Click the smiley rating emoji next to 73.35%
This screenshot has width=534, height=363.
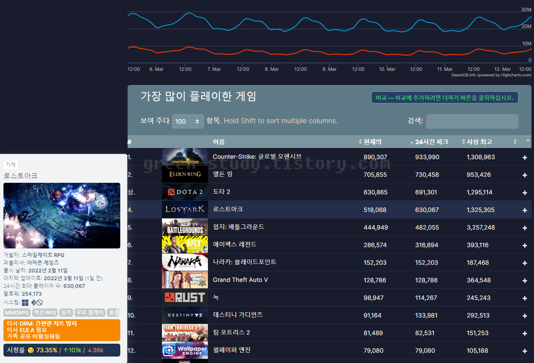31,350
